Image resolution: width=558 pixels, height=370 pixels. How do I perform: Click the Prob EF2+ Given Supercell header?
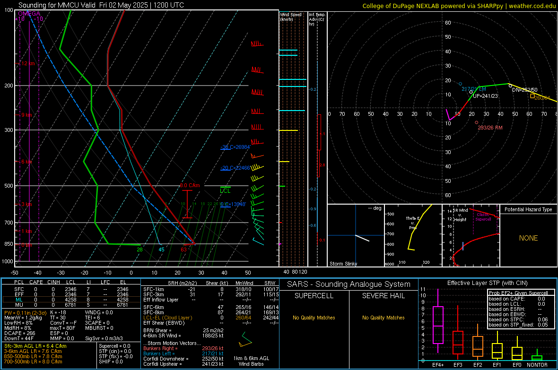pyautogui.click(x=518, y=293)
